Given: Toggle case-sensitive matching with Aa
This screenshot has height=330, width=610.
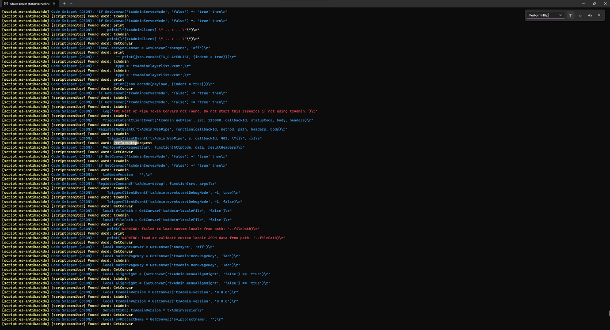Looking at the screenshot, I should [590, 15].
